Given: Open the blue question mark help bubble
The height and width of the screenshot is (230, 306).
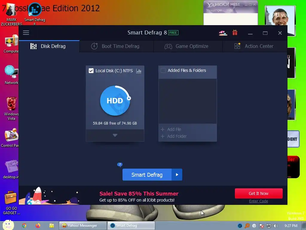Looking at the screenshot, I should click(x=120, y=164).
